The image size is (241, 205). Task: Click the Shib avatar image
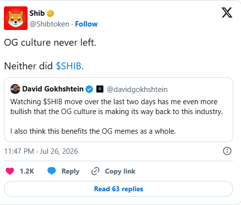click(x=16, y=18)
